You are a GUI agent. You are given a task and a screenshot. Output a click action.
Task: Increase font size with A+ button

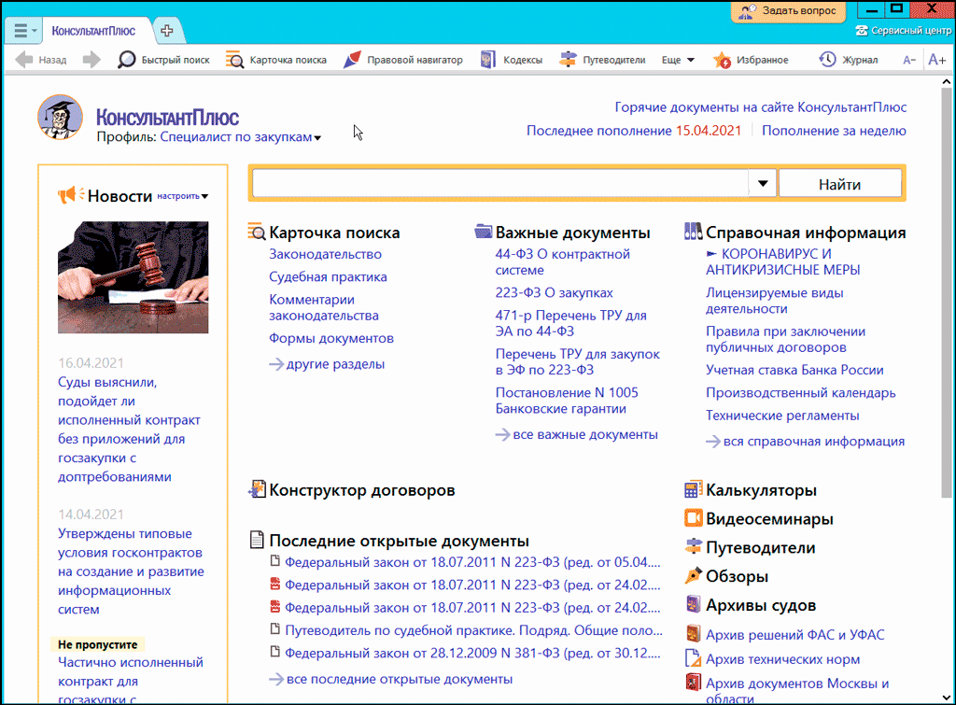coord(937,60)
